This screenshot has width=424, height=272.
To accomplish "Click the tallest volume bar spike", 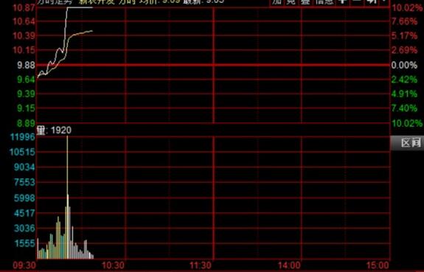I will tap(67, 198).
